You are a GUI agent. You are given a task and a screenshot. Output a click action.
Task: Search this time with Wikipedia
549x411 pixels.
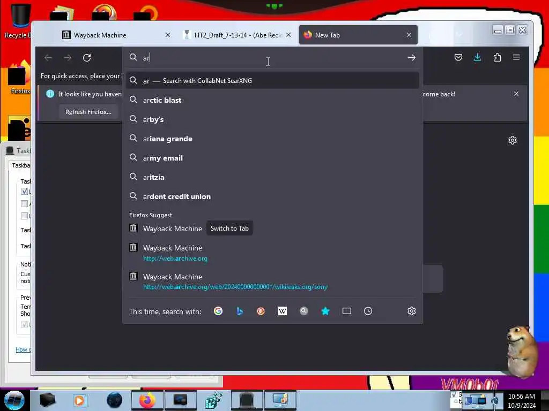[282, 311]
